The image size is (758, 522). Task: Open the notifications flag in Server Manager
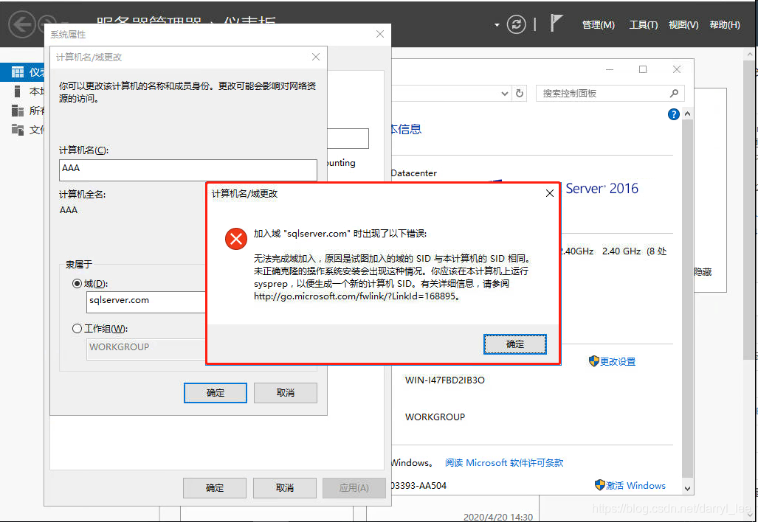pyautogui.click(x=557, y=23)
